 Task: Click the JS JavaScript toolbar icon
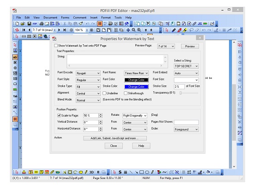(x=200, y=24)
